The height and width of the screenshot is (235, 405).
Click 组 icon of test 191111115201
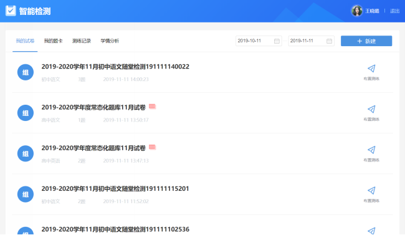26,194
